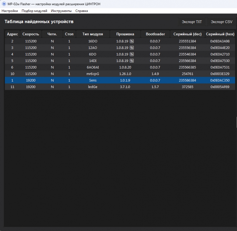Select the mr6cpG module row
This screenshot has width=237, height=231.
[120, 74]
